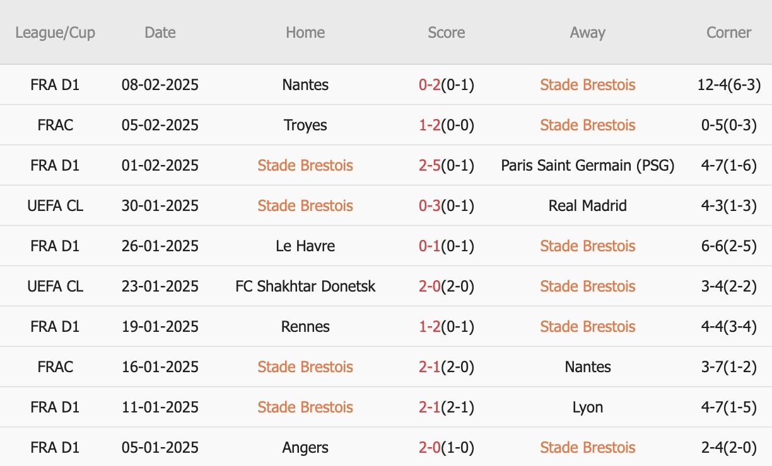Click the 12-4(6-3) corner result

[728, 84]
